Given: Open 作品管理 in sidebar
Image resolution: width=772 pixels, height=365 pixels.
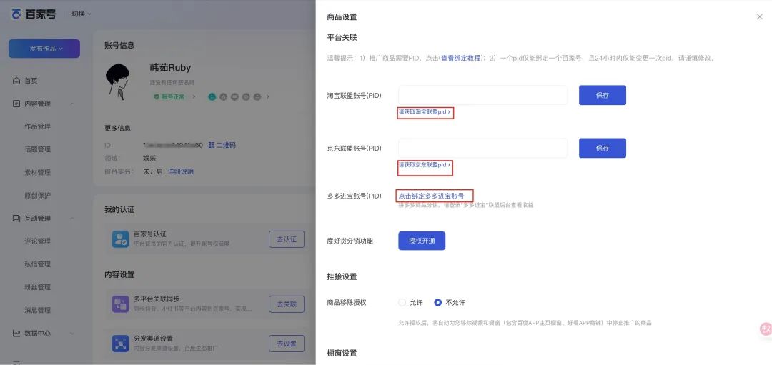Looking at the screenshot, I should (x=38, y=126).
